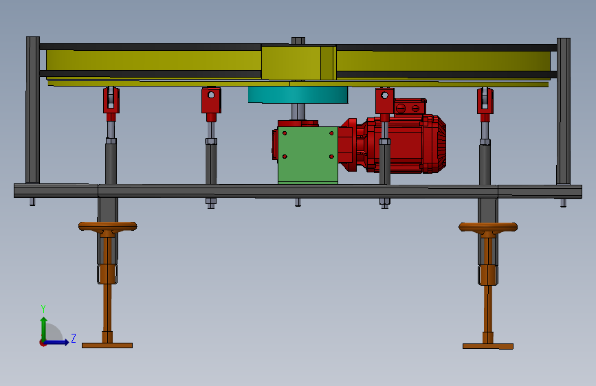This screenshot has height=386, width=596.
Task: Select the nut atop the center carriage
Action: 298,41
